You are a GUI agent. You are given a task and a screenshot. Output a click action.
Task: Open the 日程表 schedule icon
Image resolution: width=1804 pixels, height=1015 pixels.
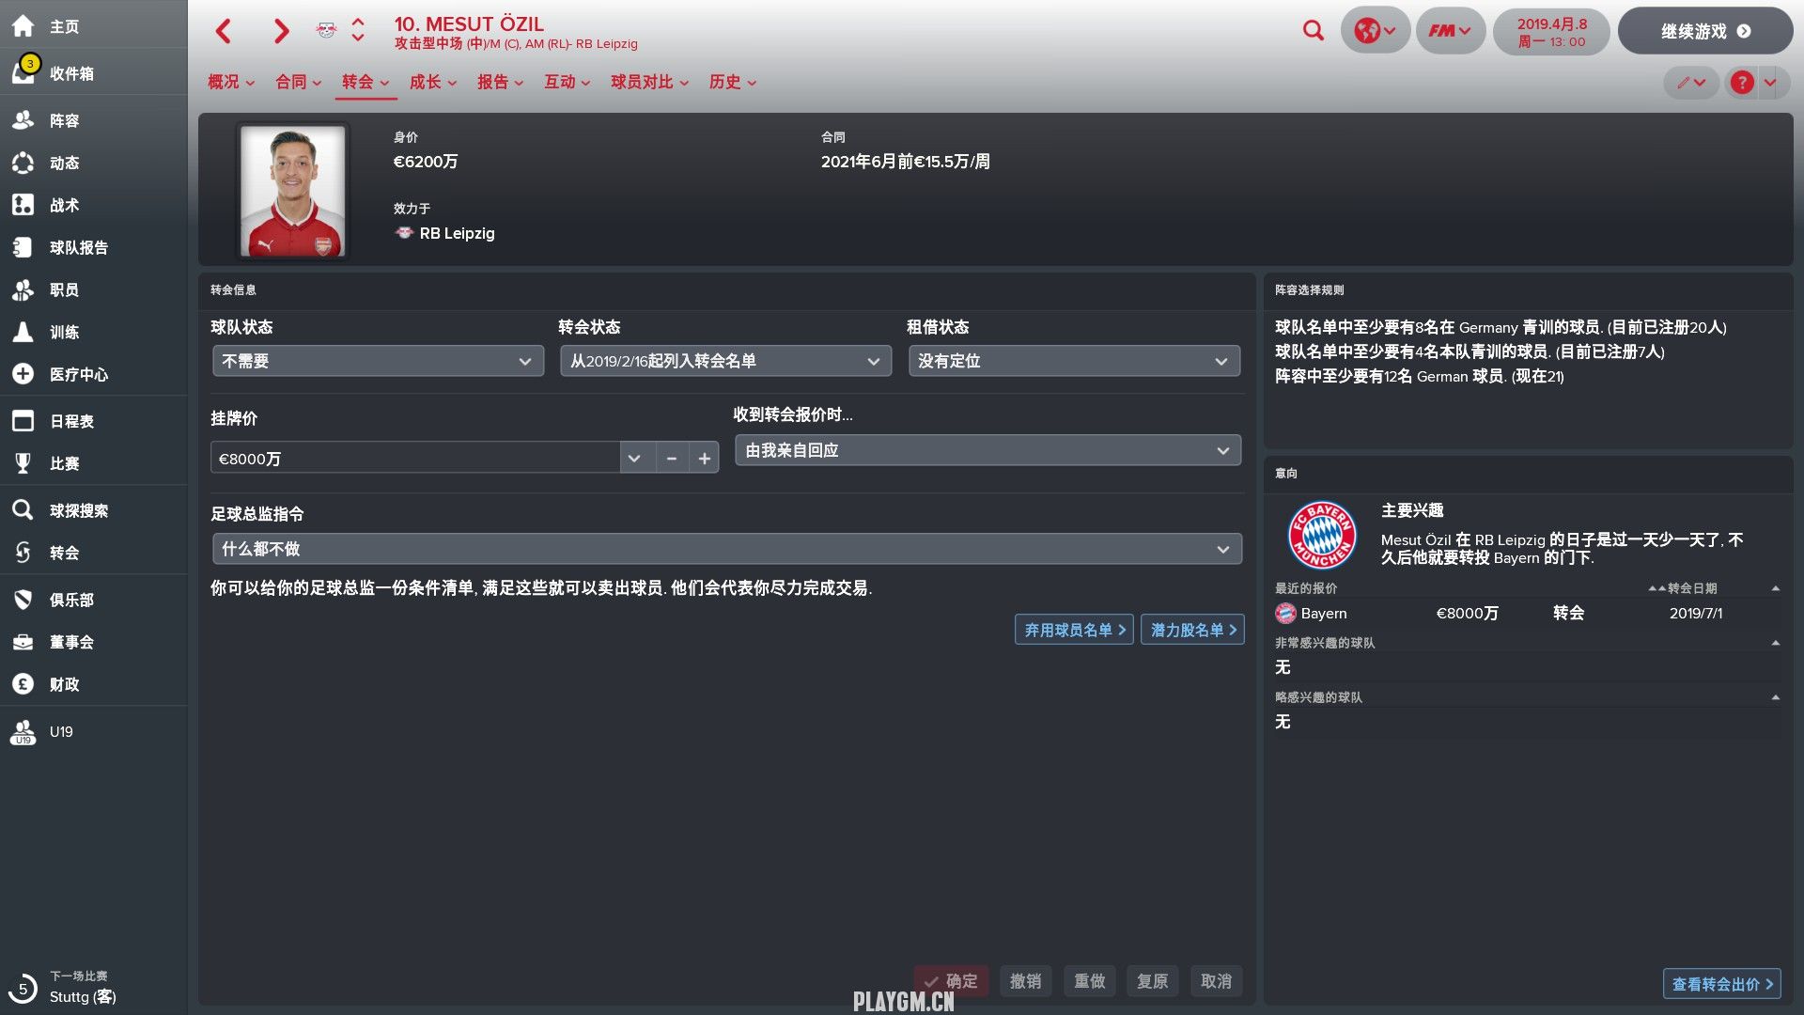(23, 421)
